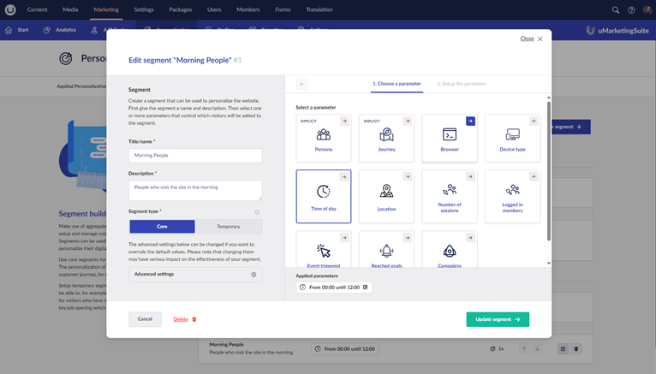Pick the Device type parameter
Viewport: 656px width, 374px height.
(x=512, y=138)
